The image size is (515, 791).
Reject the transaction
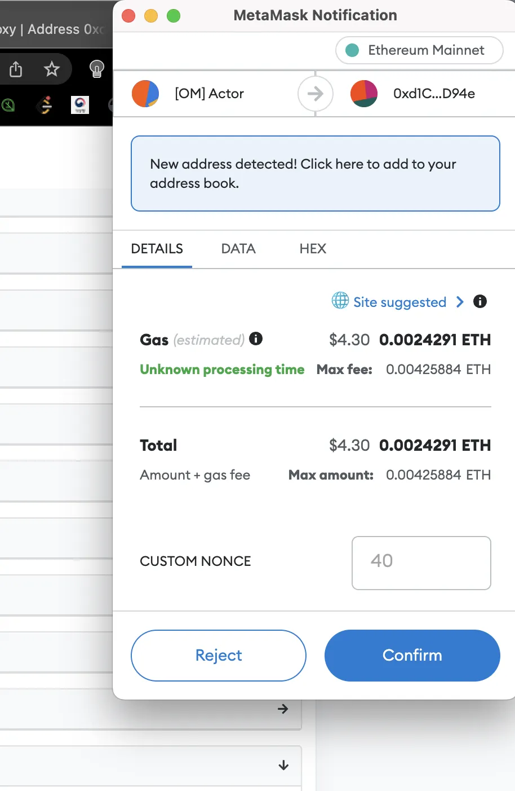click(219, 655)
